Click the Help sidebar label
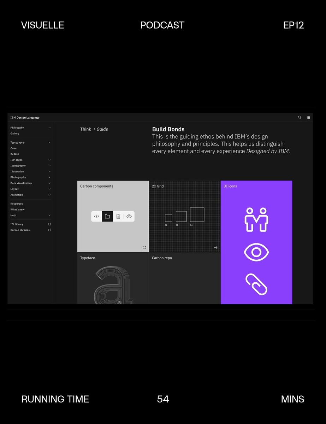The width and height of the screenshot is (326, 424). pyautogui.click(x=13, y=215)
